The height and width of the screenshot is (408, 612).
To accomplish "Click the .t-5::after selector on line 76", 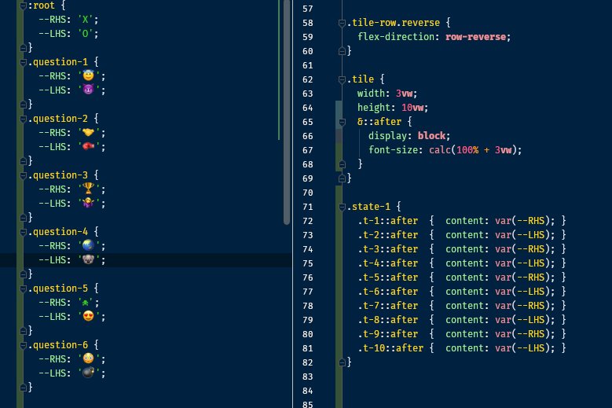I will click(388, 278).
